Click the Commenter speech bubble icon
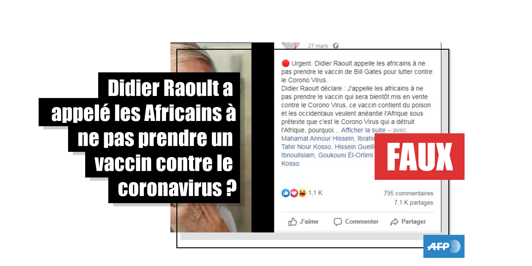 pos(338,222)
